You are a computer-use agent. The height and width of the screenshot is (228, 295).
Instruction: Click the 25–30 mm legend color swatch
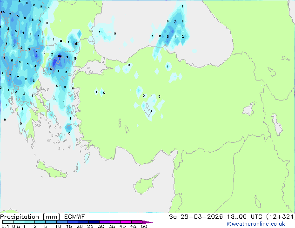[x=94, y=222]
